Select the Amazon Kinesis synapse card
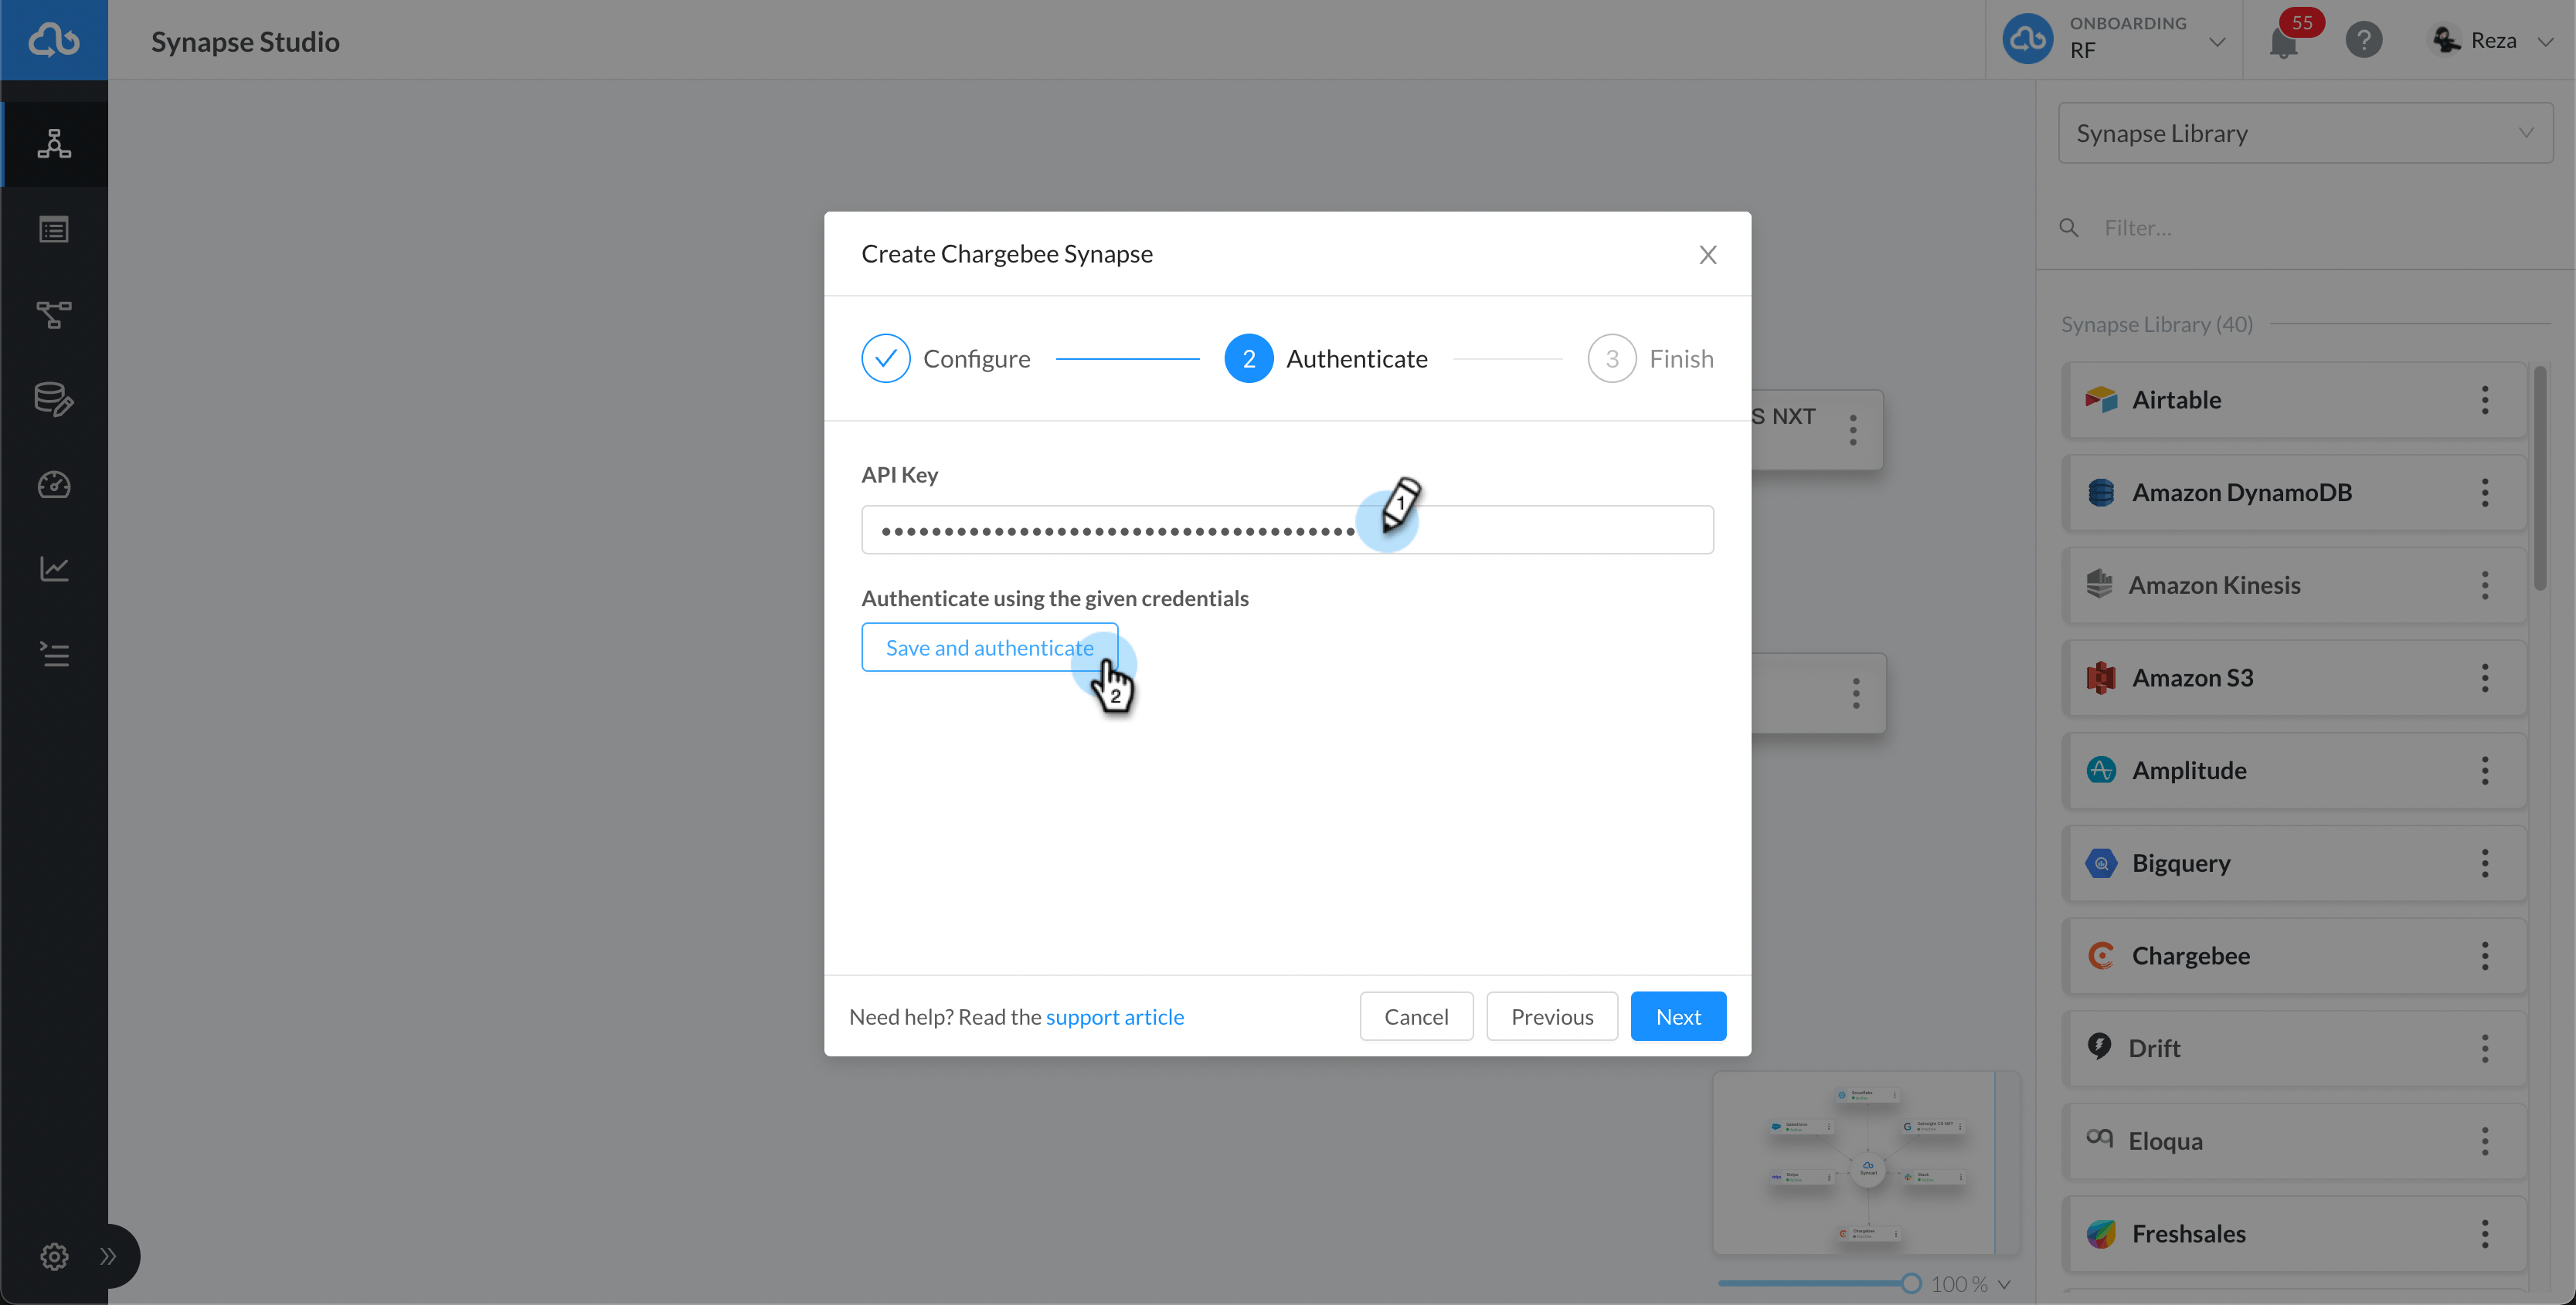This screenshot has height=1305, width=2576. click(2294, 585)
